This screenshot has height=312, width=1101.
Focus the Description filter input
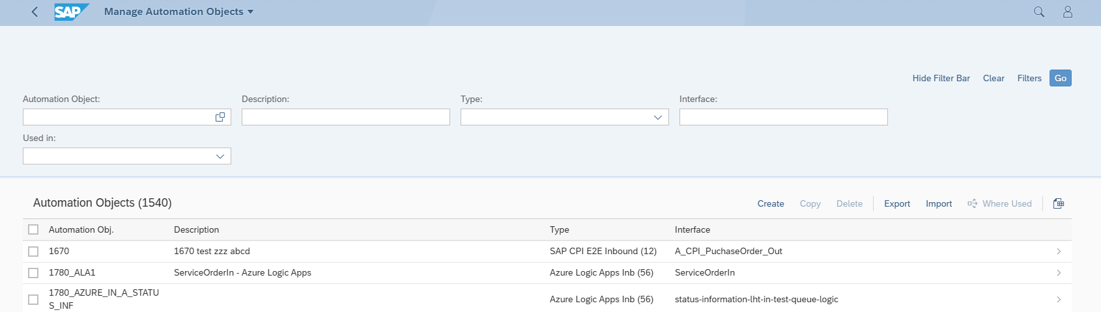coord(345,117)
